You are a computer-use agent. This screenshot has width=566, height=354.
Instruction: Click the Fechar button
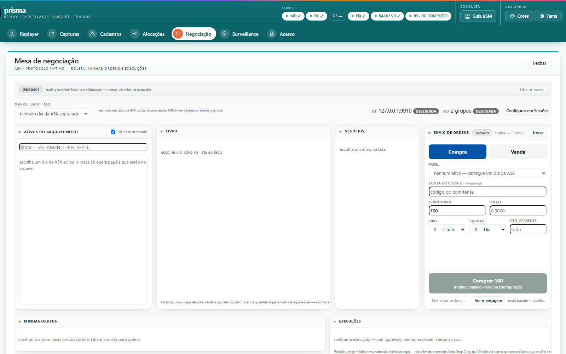point(539,63)
